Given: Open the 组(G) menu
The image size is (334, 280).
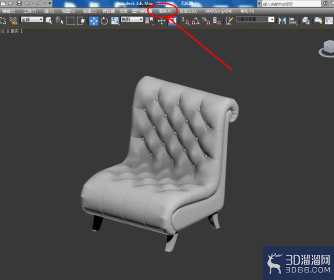Looking at the screenshot, I should point(49,11).
